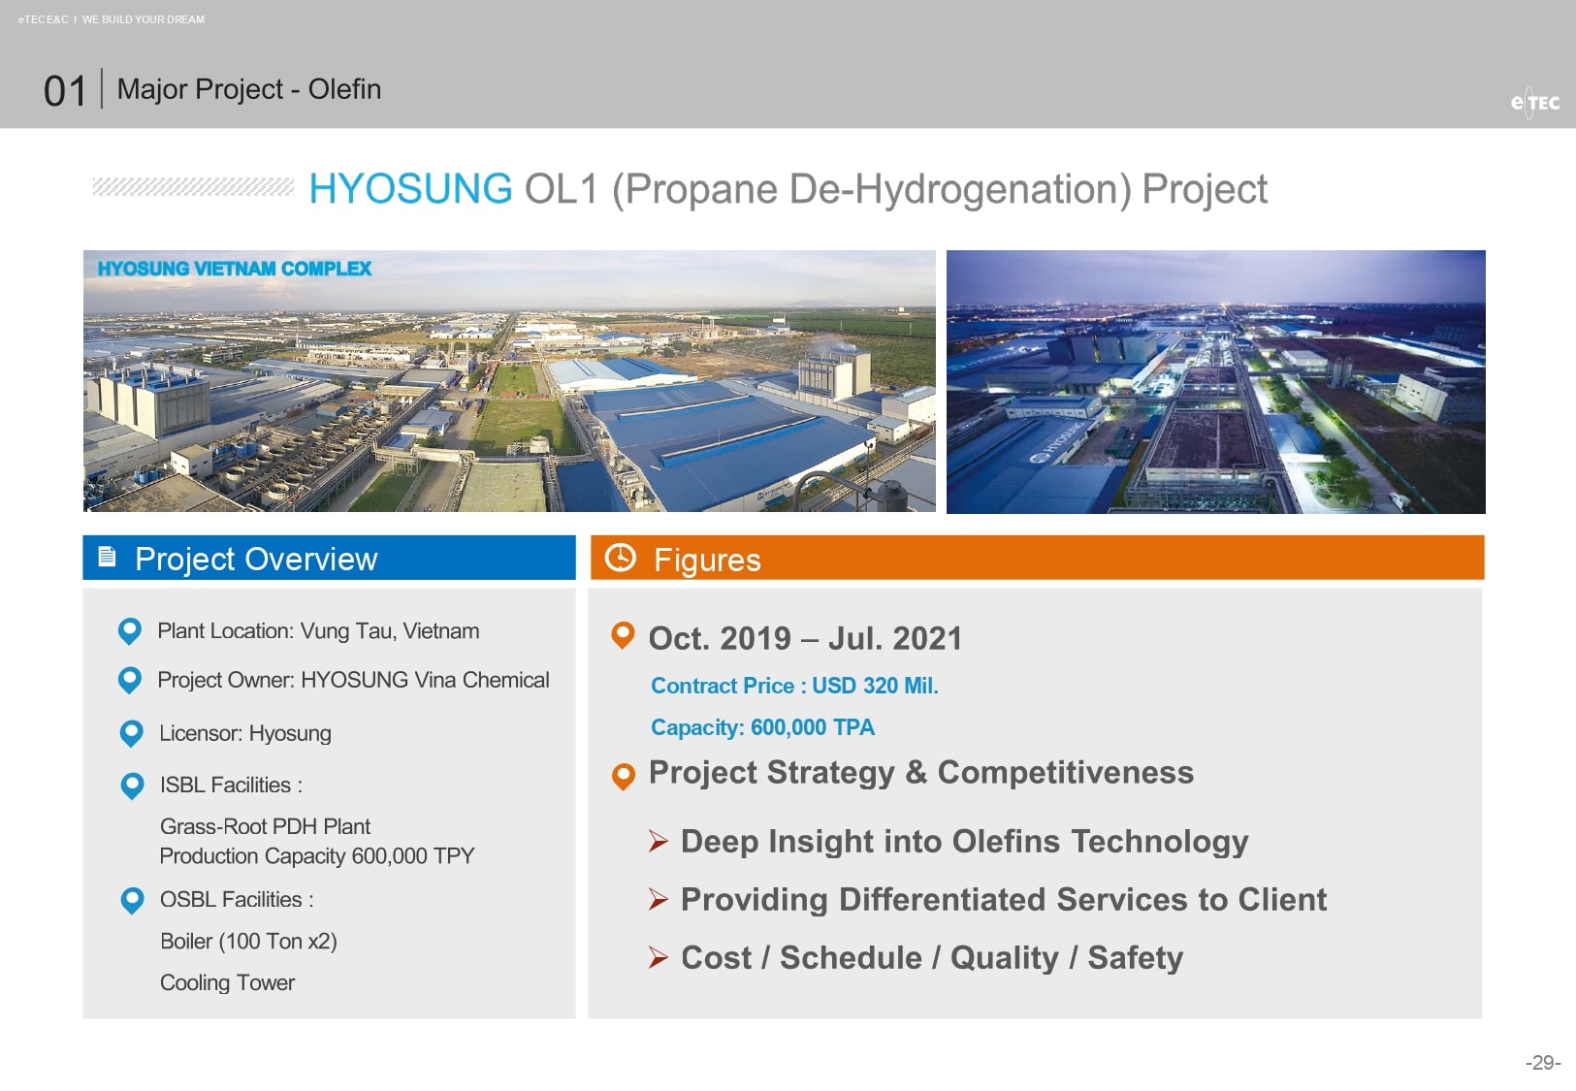Click 'Capacity: 600,000 TPA' text
Viewport: 1576px width, 1091px height.
tap(762, 727)
